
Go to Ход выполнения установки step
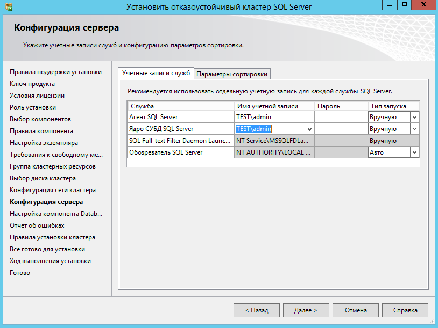click(50, 261)
